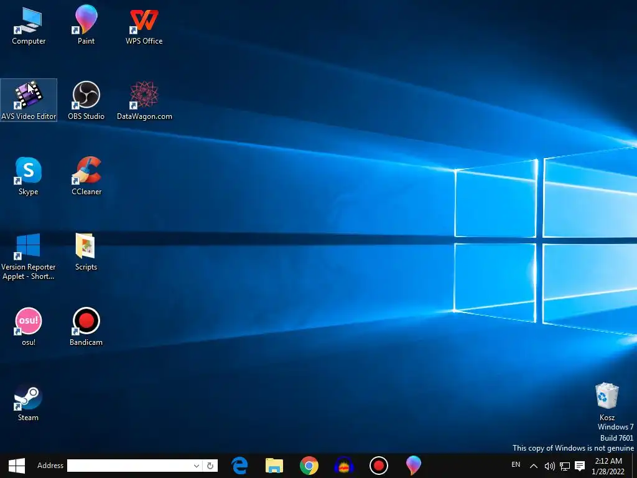Focus the Address toolbar text field
The width and height of the screenshot is (637, 478).
click(x=129, y=466)
